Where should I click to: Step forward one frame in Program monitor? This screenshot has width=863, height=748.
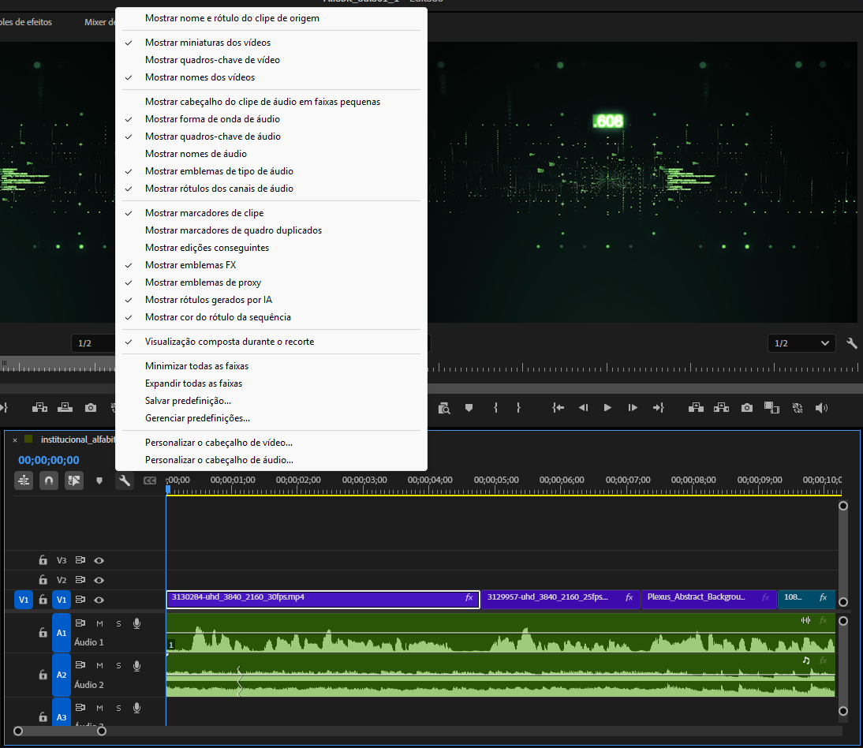click(x=633, y=408)
